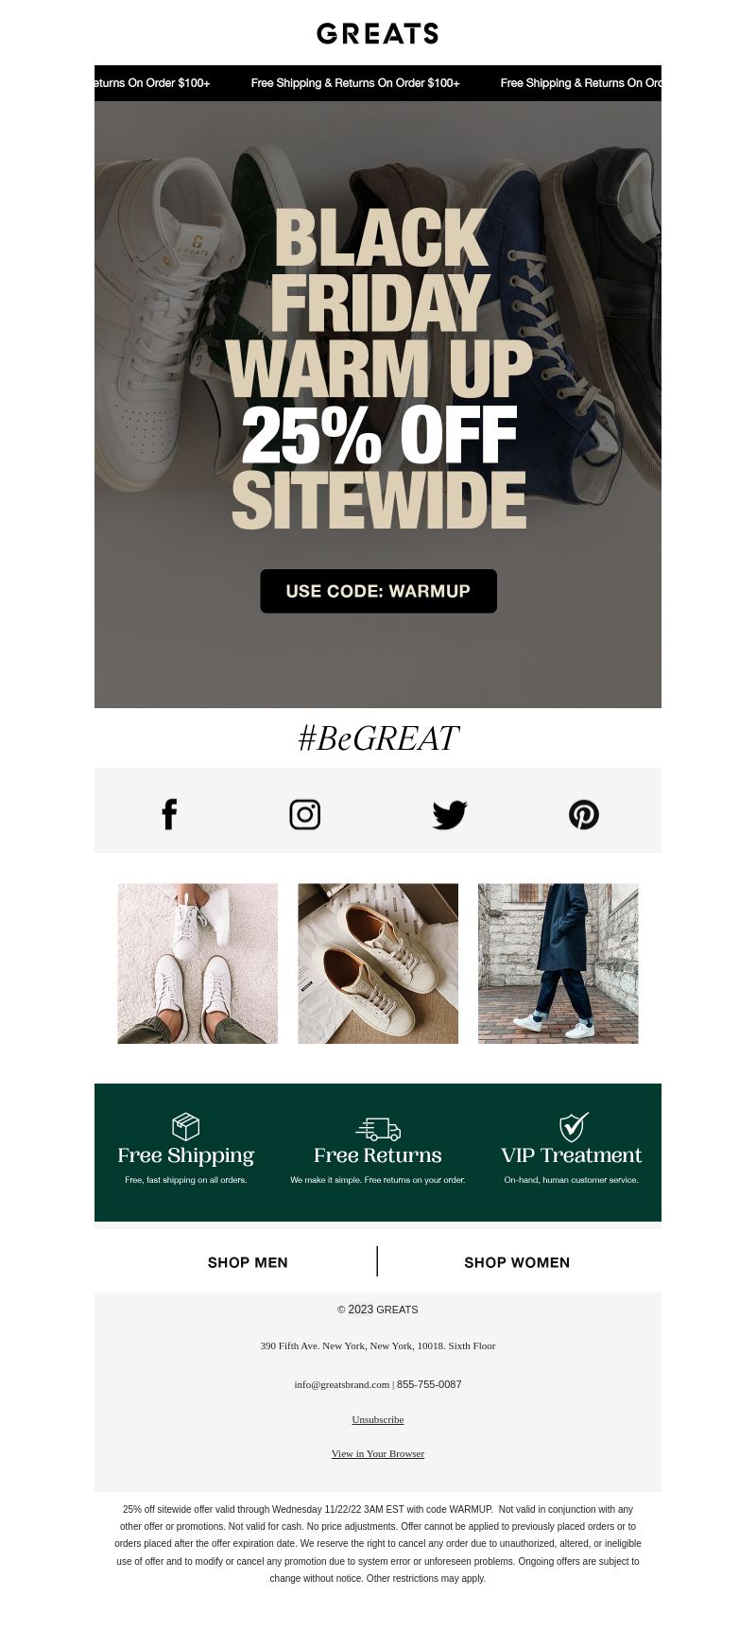Open the white sneakers on rug photo

tap(198, 963)
